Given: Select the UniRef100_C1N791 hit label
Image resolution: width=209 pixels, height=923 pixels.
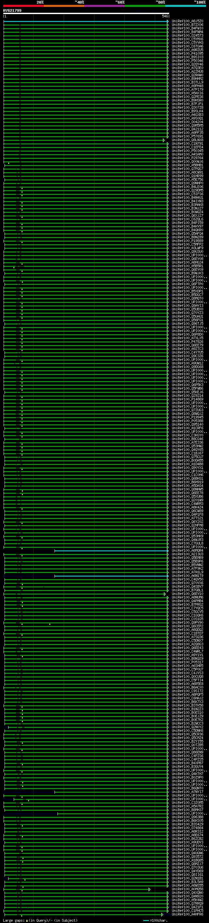Looking at the screenshot, I should tap(187, 144).
